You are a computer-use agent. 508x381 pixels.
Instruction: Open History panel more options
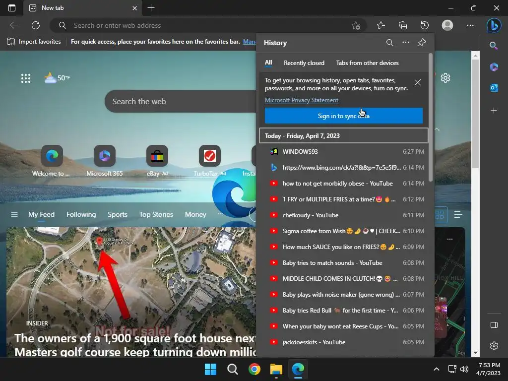click(x=406, y=43)
